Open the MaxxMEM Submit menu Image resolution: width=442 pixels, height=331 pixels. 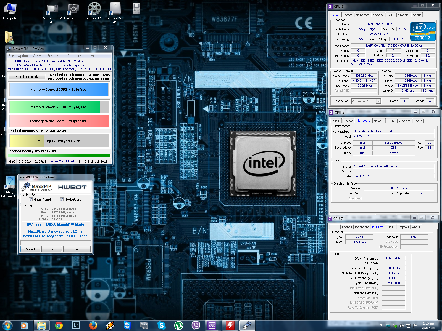pyautogui.click(x=38, y=56)
